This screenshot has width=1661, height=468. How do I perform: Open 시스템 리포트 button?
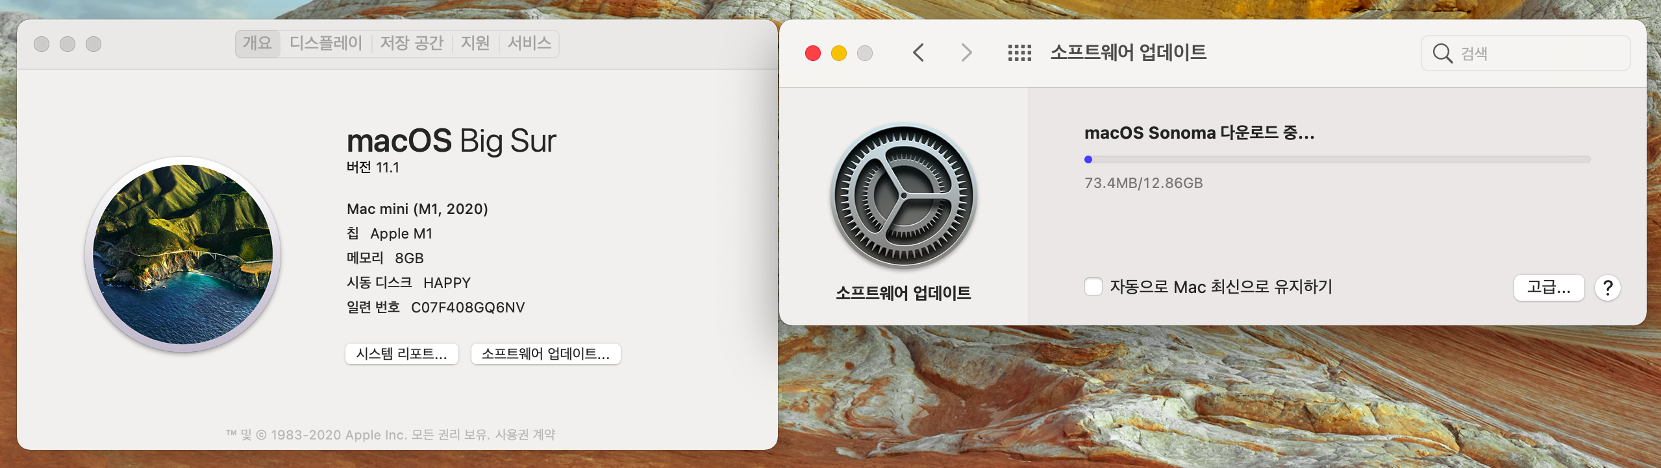pos(402,354)
